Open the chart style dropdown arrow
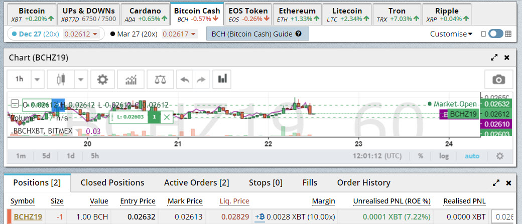The image size is (522, 224). pyautogui.click(x=81, y=79)
